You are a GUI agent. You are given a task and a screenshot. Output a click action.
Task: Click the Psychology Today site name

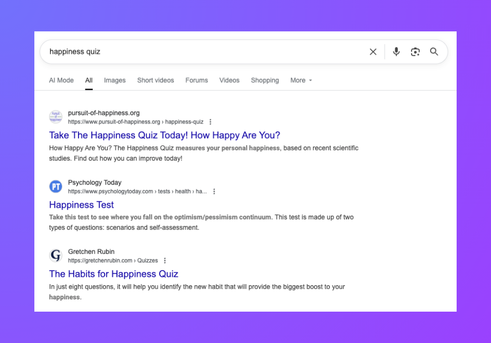(x=95, y=182)
